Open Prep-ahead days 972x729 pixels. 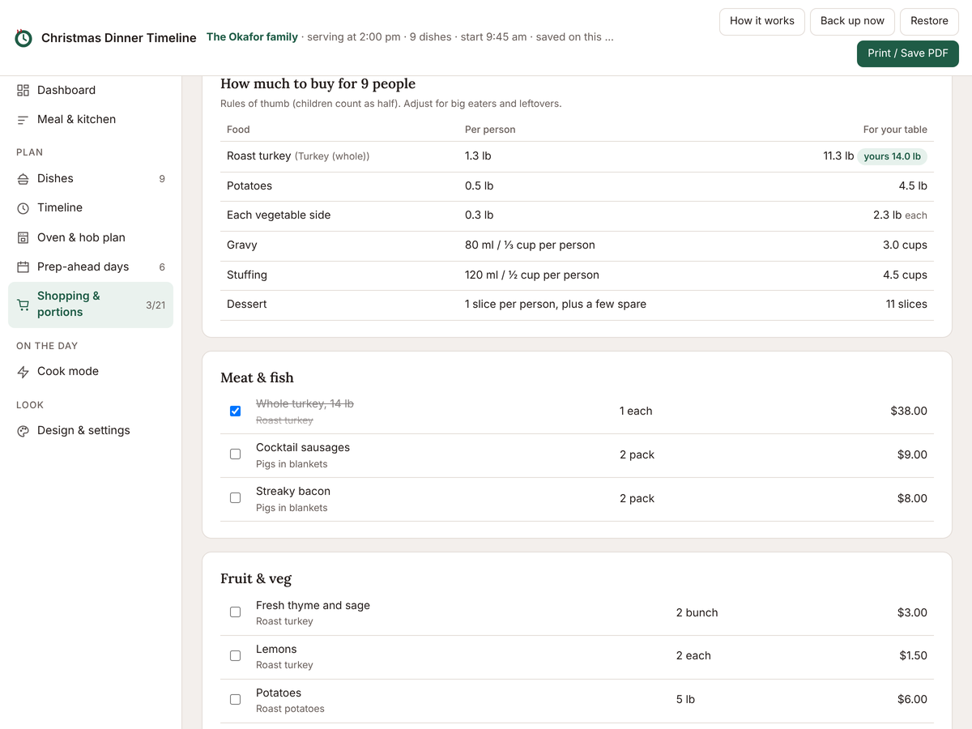click(x=91, y=266)
